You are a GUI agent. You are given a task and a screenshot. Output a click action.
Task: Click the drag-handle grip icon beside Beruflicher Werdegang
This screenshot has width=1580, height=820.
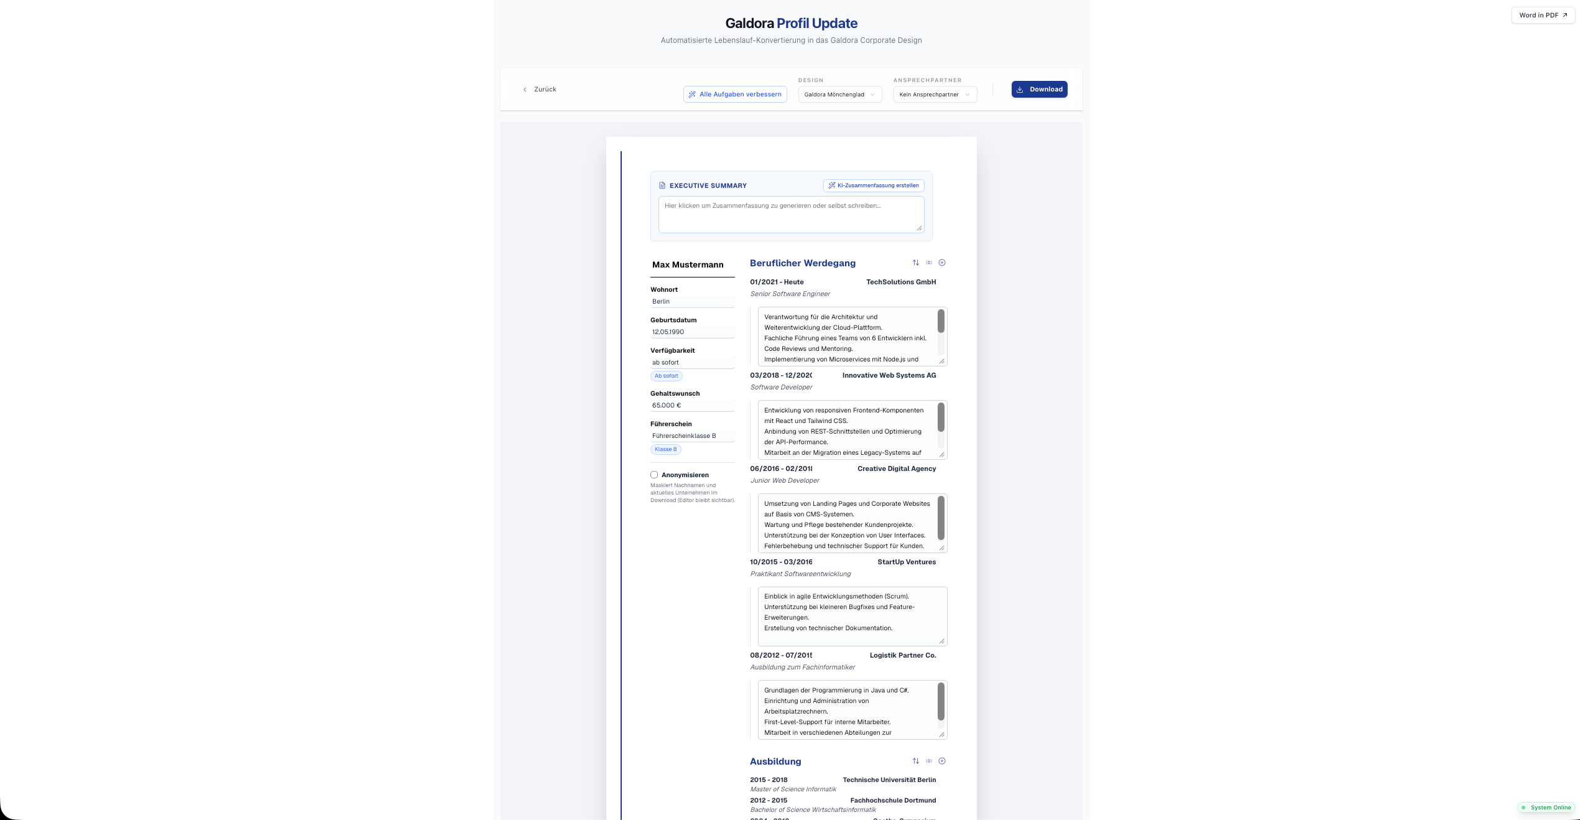929,263
